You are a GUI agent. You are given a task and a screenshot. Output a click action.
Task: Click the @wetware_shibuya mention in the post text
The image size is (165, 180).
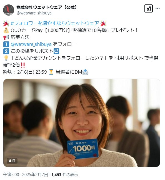tap(31, 44)
